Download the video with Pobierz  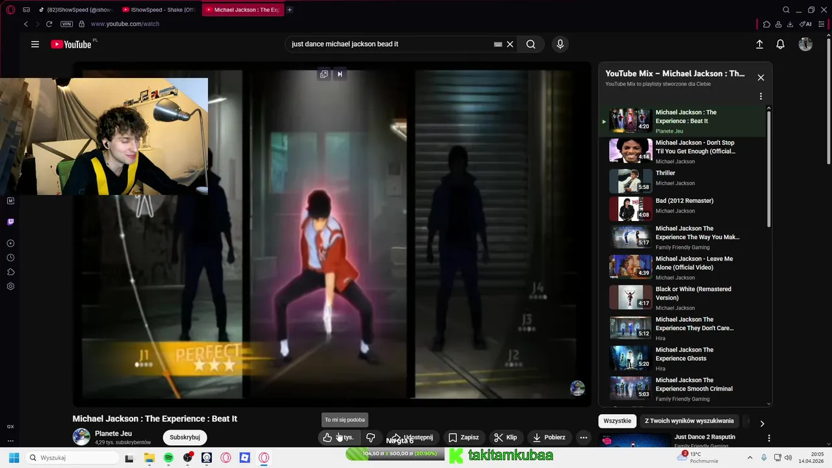point(549,437)
